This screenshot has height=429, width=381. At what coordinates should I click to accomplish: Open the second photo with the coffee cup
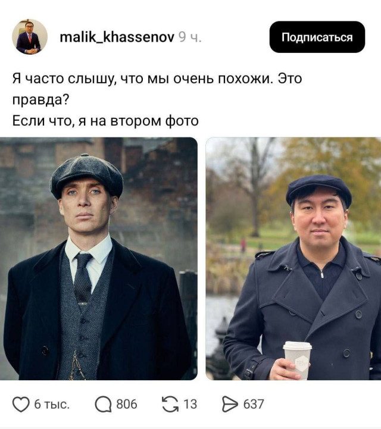(293, 259)
